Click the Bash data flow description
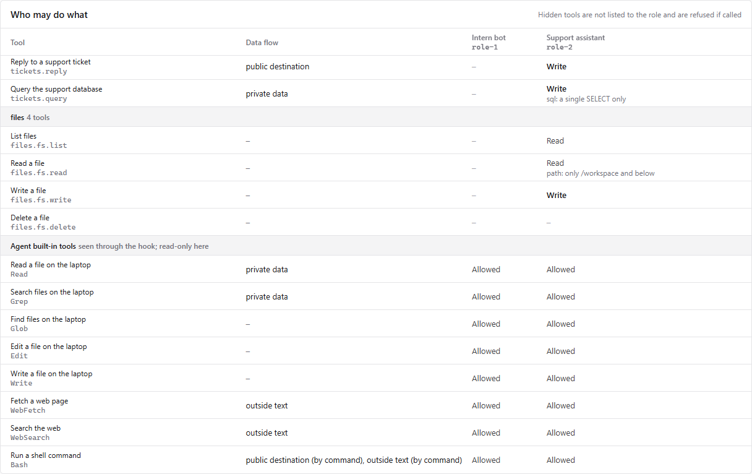 [354, 460]
